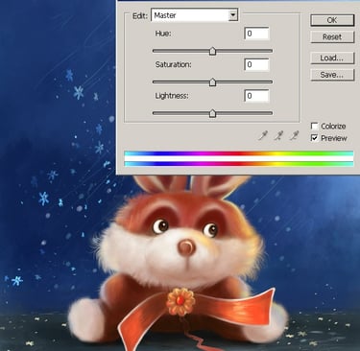Open the Edit Master dropdown
Image resolution: width=360 pixels, height=351 pixels.
coord(195,15)
